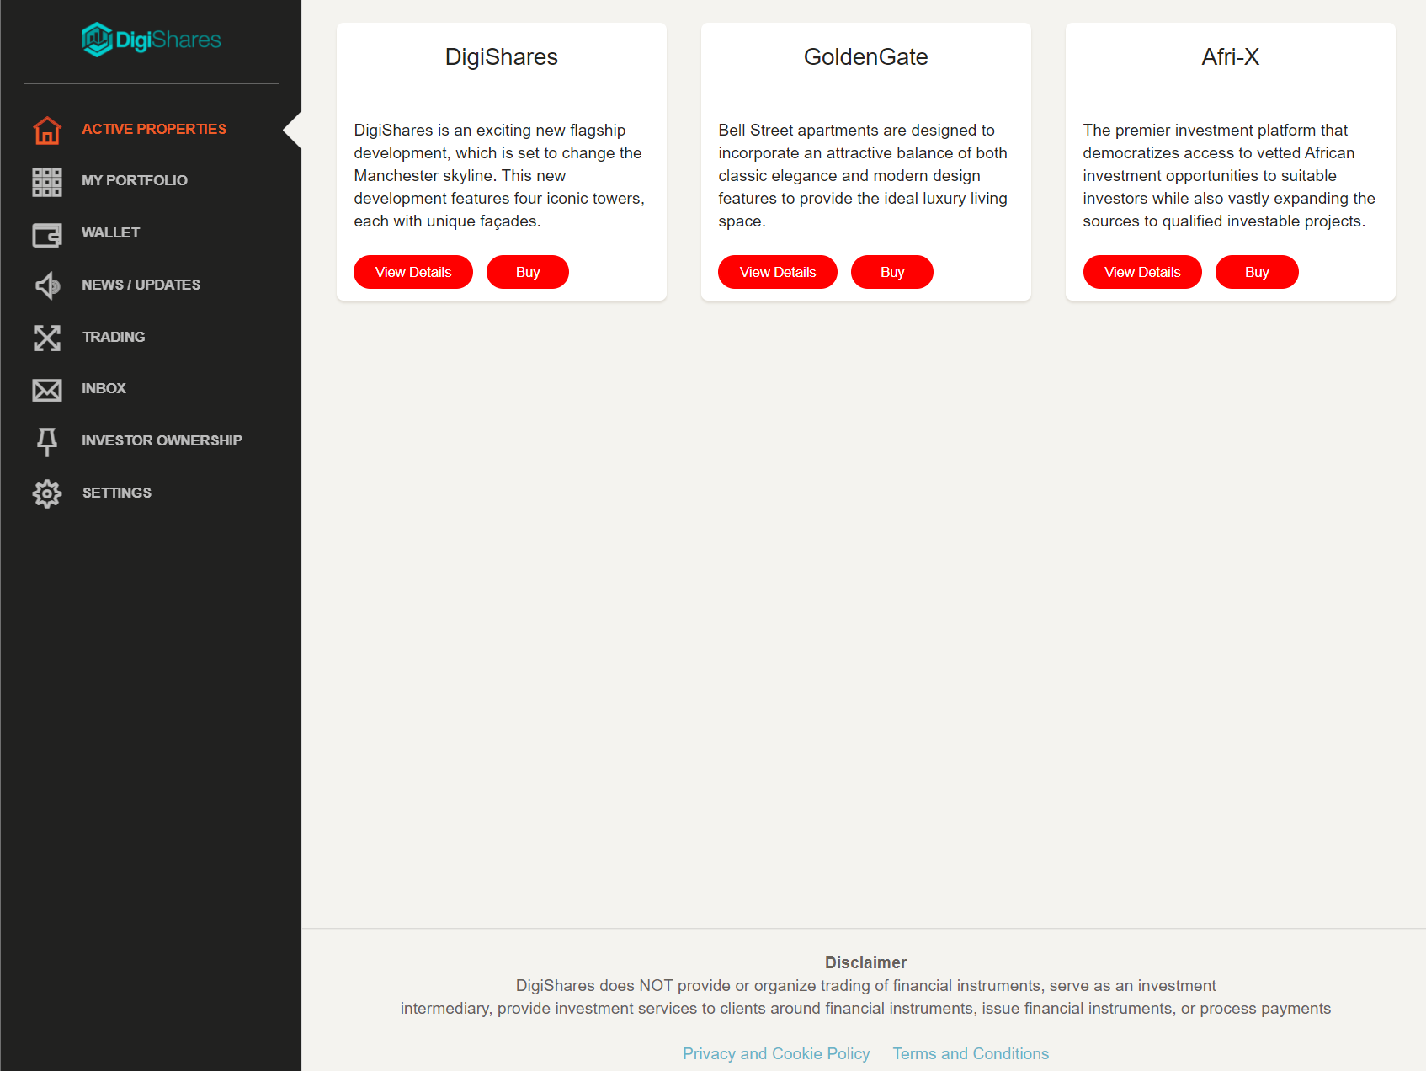Viewport: 1426px width, 1071px height.
Task: Buy the DigiShares property
Action: tap(528, 272)
